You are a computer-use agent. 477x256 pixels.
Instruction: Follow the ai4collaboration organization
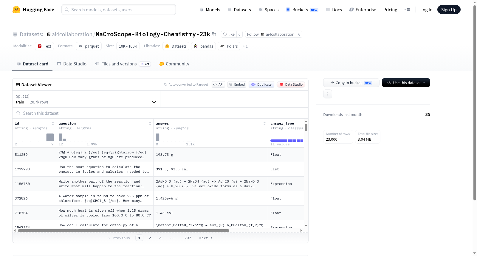[271, 34]
